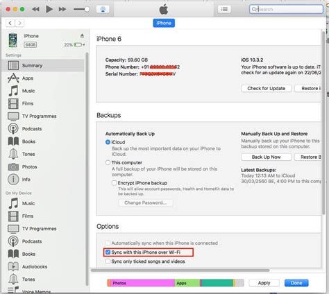Click the 64GB capacity badge

click(31, 45)
